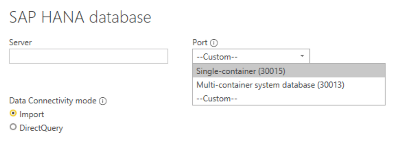
Task: Choose Multi-container system database (30013) option
Action: click(289, 85)
